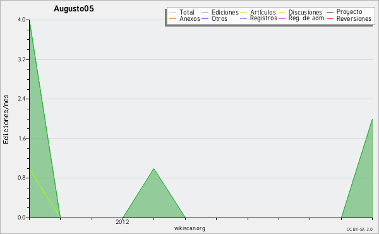Click the CC BY-SA 3.0 license text

click(359, 230)
